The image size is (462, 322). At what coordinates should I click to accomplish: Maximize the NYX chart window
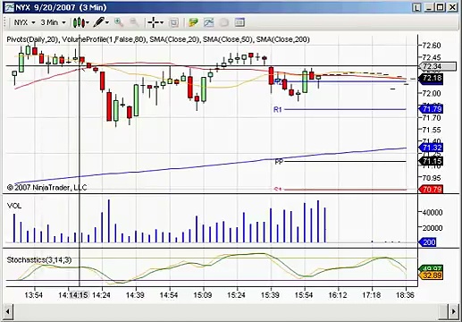tap(441, 7)
